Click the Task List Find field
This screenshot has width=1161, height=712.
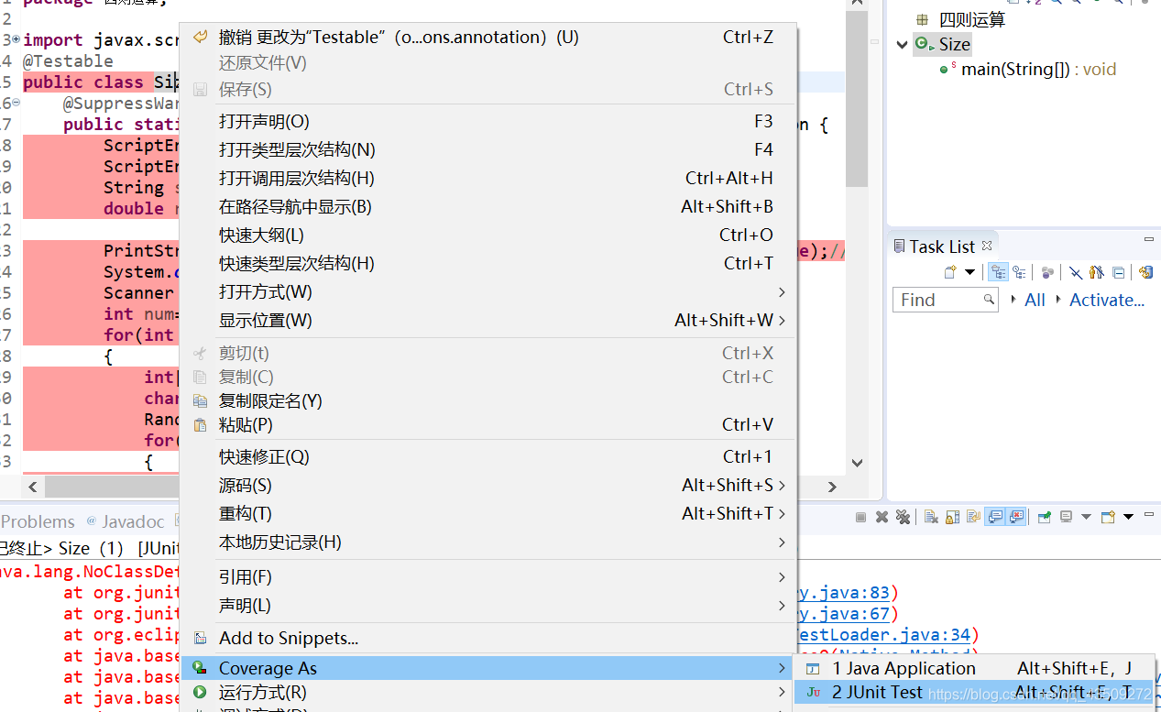(945, 300)
